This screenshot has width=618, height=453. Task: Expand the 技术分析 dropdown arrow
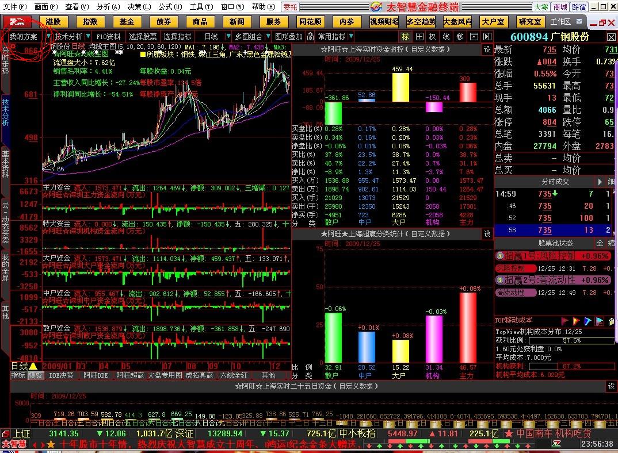pyautogui.click(x=88, y=37)
